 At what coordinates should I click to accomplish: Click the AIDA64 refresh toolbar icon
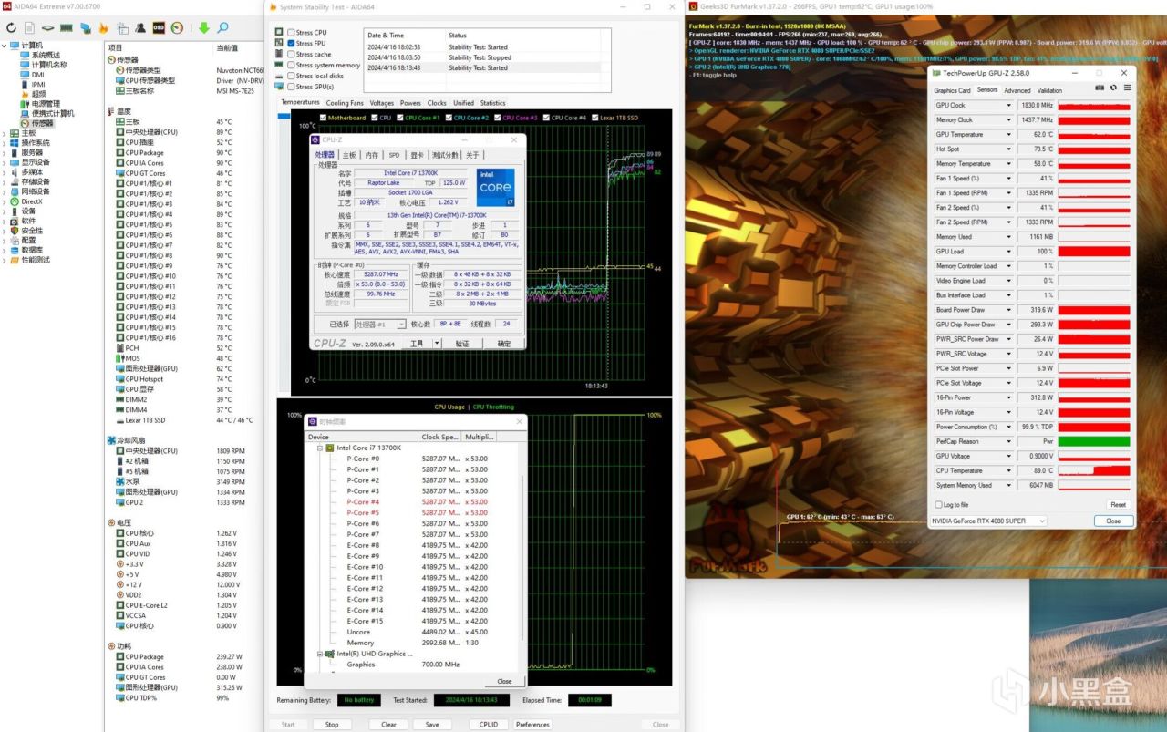tap(12, 29)
